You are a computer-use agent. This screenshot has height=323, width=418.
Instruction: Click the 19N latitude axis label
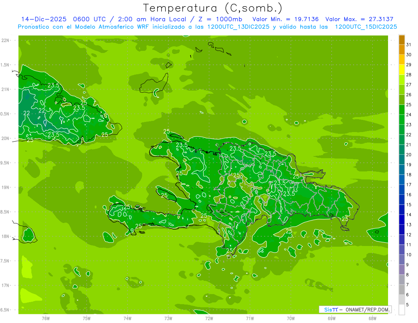pyautogui.click(x=5, y=187)
